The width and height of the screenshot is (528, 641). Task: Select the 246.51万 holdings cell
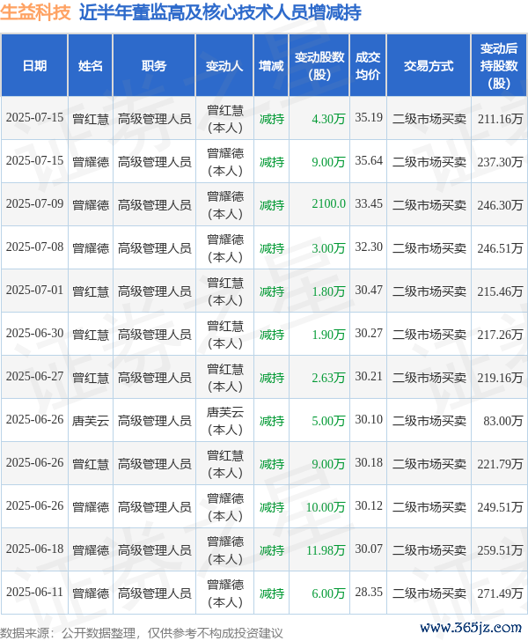(500, 248)
